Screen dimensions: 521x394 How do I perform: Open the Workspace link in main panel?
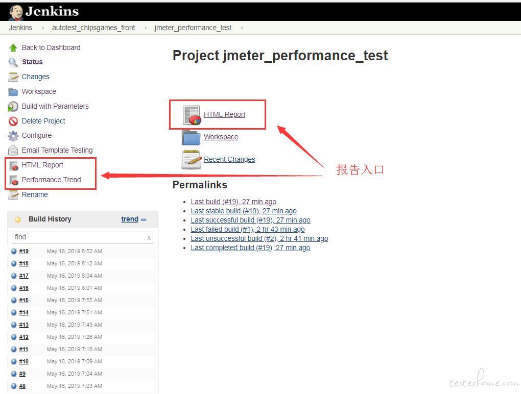221,137
